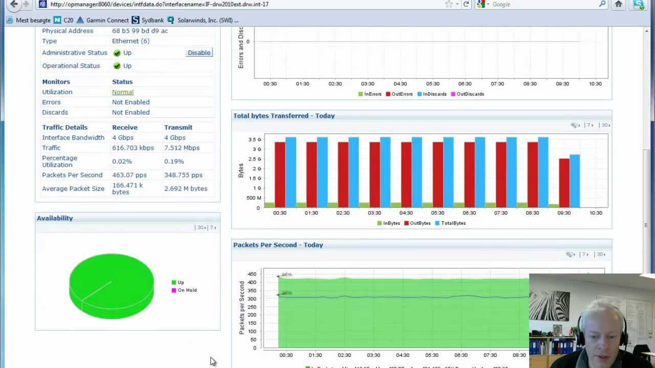Click the Discards 'Not Enabled' status
This screenshot has width=655, height=368.
[x=131, y=112]
